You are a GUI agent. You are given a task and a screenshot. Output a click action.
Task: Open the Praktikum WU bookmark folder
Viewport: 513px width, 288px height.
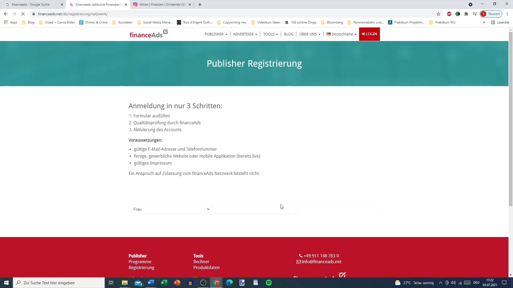(x=442, y=22)
